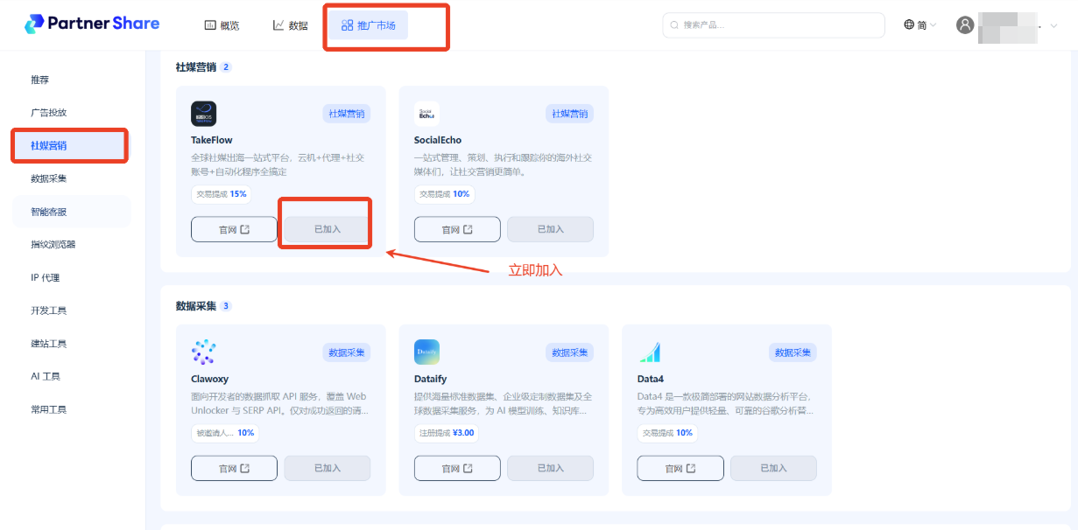
Task: Click SocialEcho 已加入 button
Action: [551, 229]
